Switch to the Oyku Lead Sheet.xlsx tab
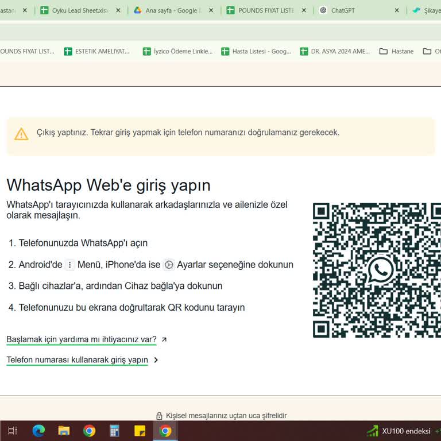 (x=80, y=10)
